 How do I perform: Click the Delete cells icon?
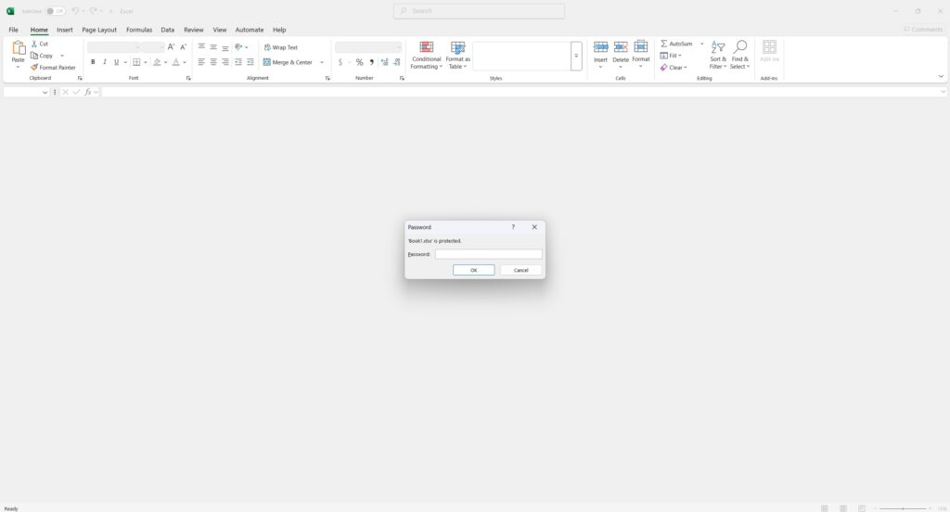tap(621, 47)
